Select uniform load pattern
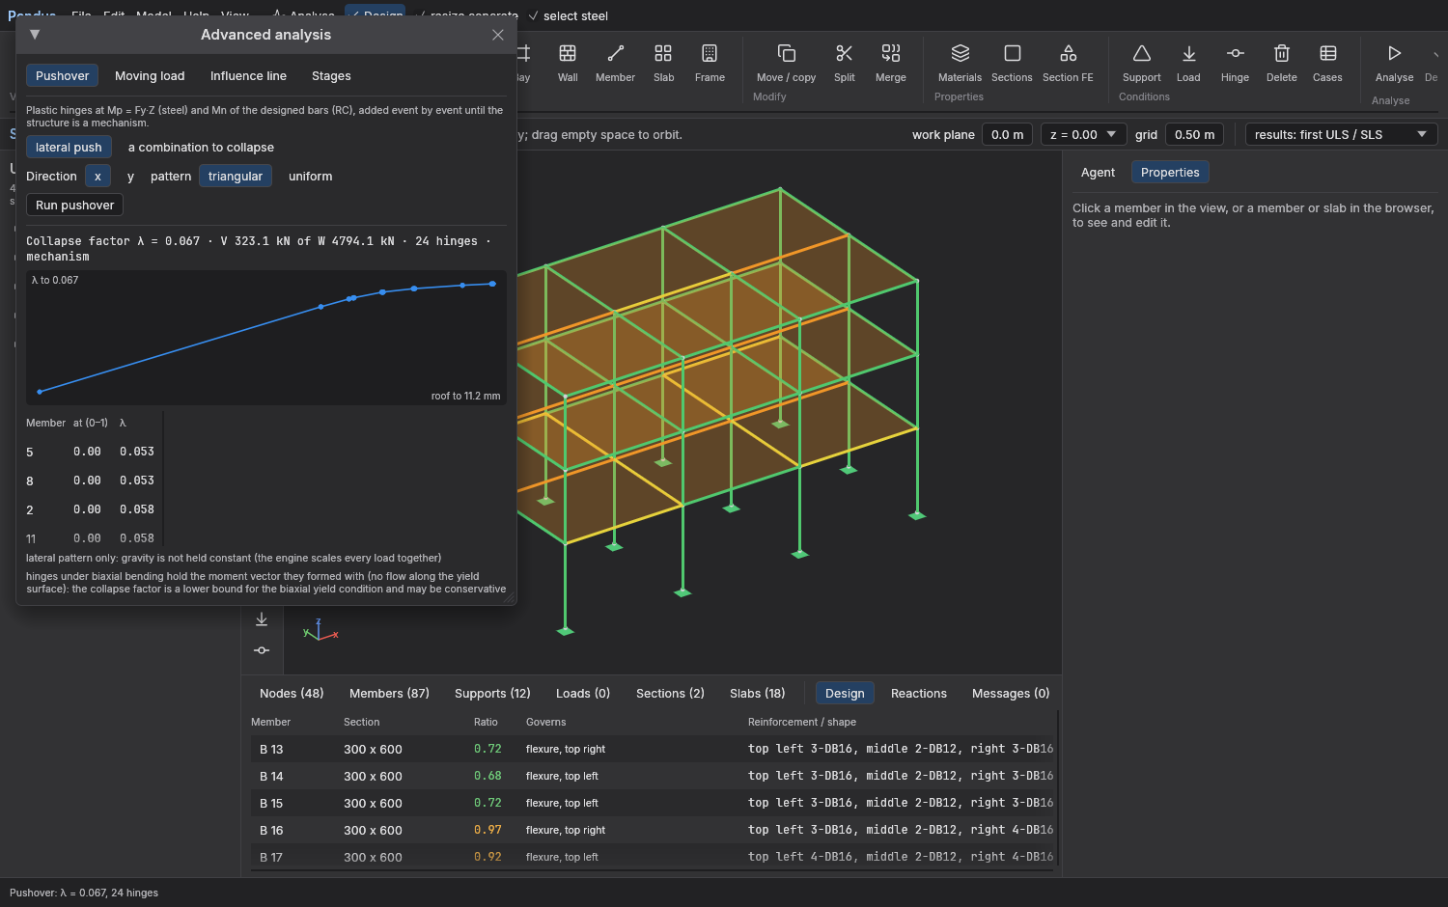1448x907 pixels. [x=310, y=177]
